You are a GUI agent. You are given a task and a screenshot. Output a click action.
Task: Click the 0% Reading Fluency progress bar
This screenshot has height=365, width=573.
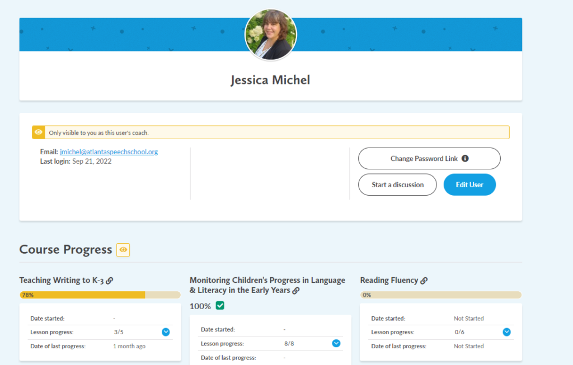click(x=441, y=295)
